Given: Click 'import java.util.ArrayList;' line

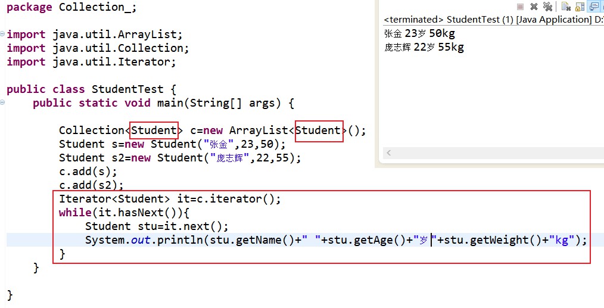Looking at the screenshot, I should click(x=94, y=35).
